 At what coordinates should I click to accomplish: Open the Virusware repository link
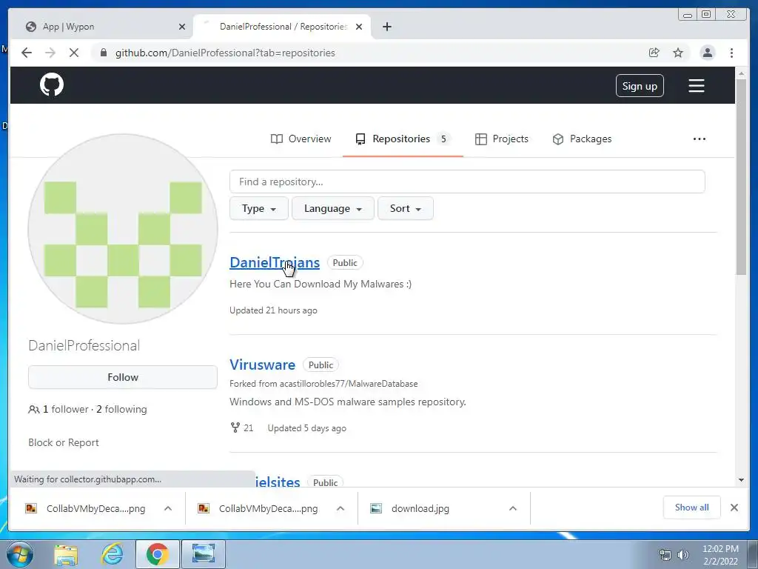pyautogui.click(x=262, y=365)
